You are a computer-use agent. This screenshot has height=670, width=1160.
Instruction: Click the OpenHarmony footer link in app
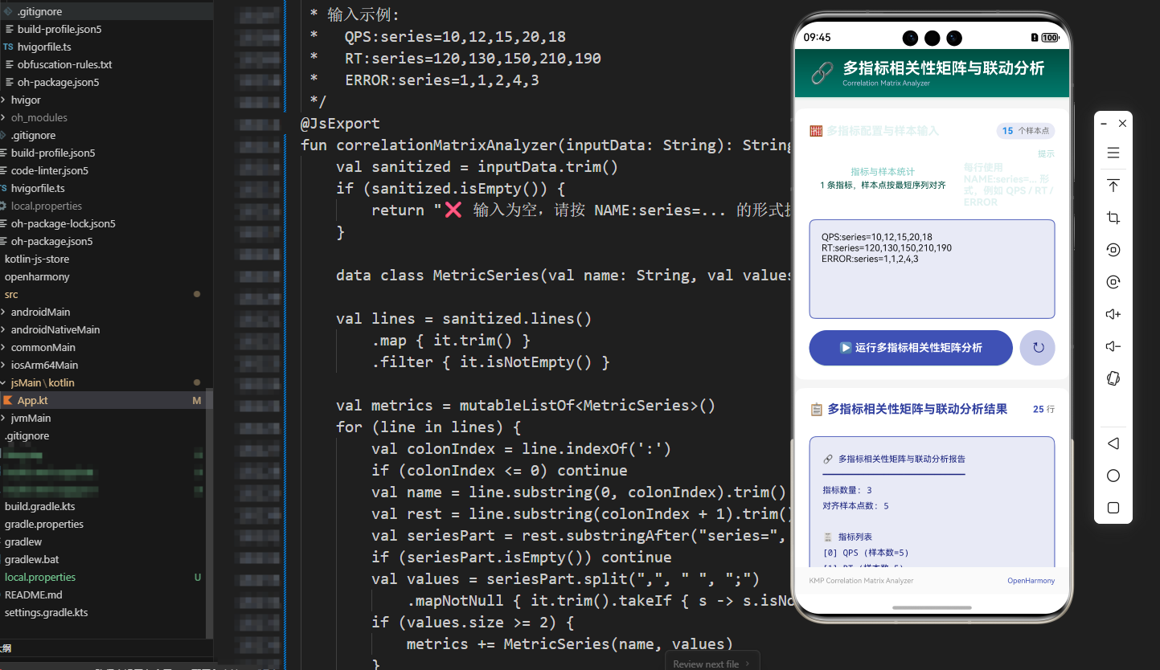[1031, 581]
